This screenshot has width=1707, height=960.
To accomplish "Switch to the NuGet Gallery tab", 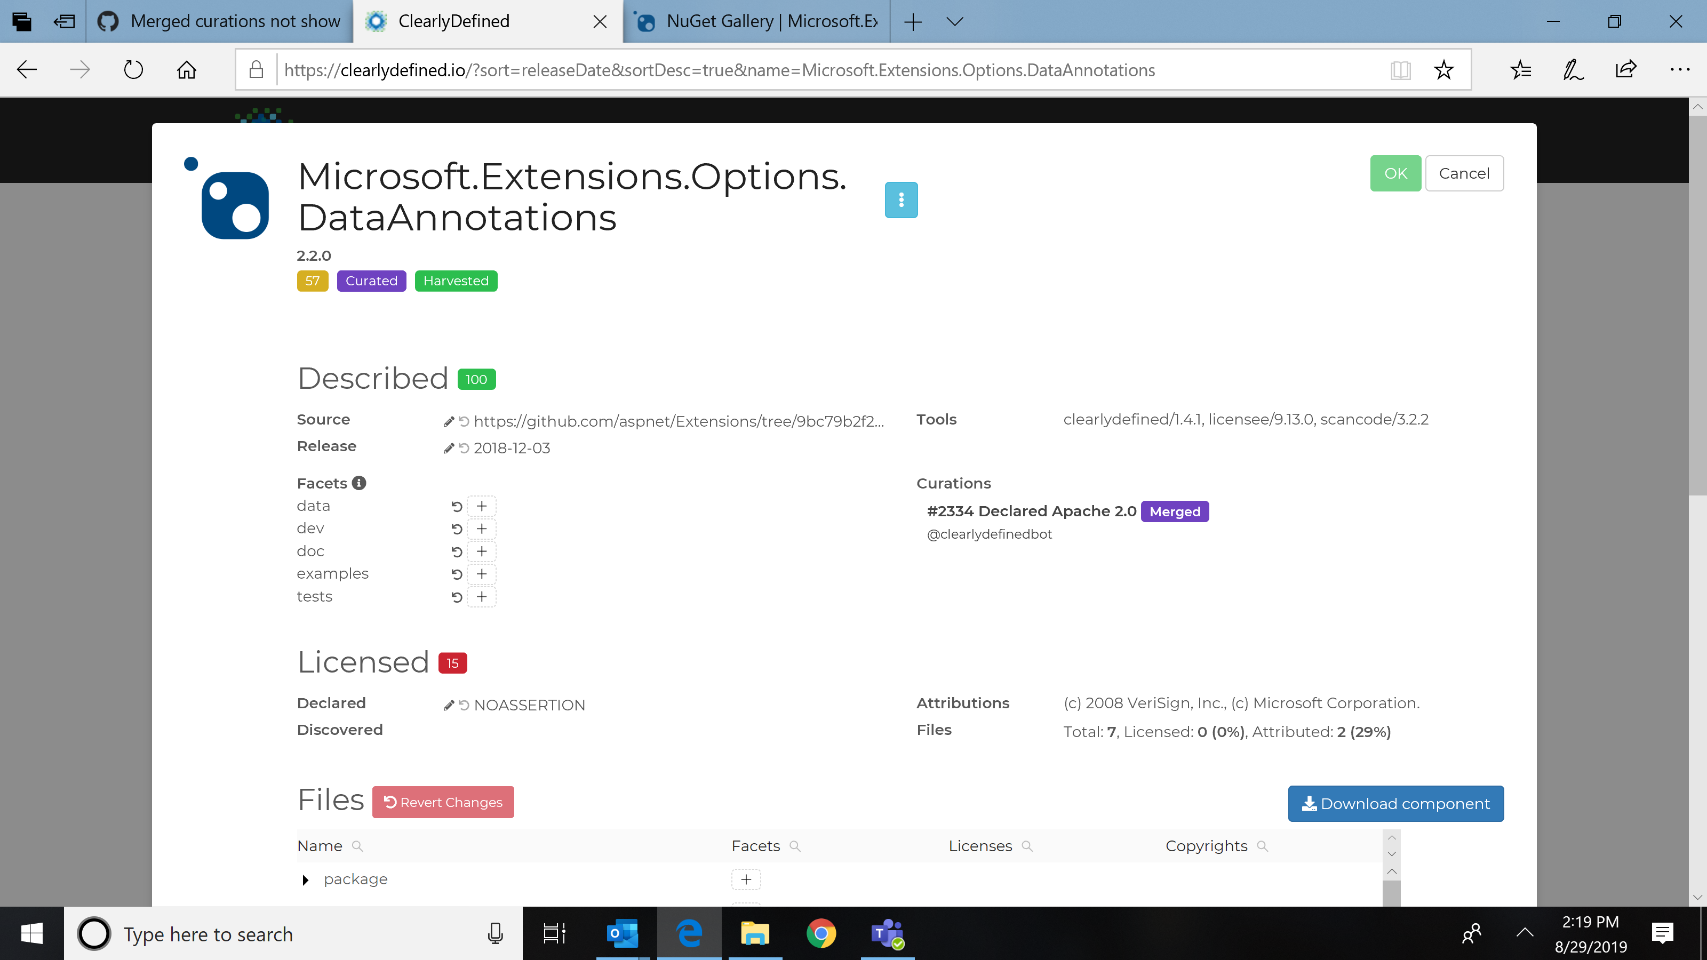I will click(755, 21).
